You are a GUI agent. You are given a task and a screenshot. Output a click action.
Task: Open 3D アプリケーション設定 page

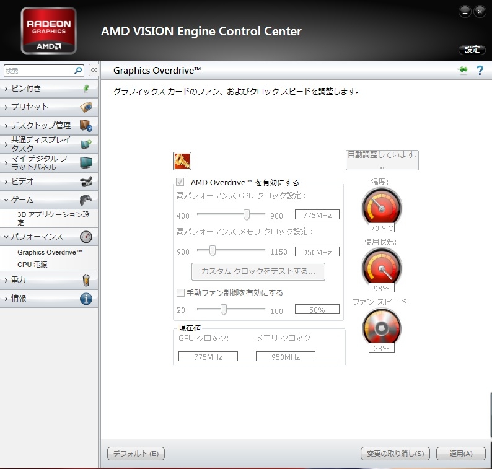tap(53, 218)
